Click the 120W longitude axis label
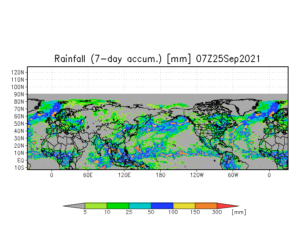 click(197, 175)
